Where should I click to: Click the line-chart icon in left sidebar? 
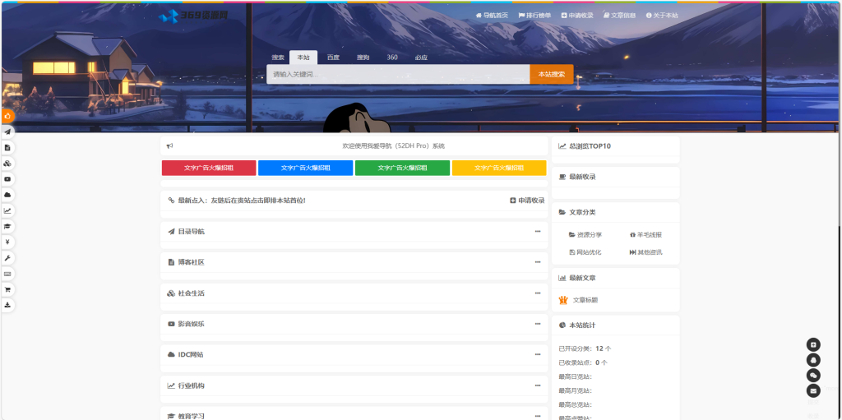7,210
